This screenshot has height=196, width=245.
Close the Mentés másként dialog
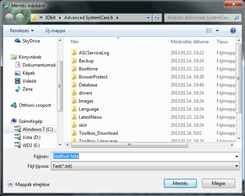[234, 4]
